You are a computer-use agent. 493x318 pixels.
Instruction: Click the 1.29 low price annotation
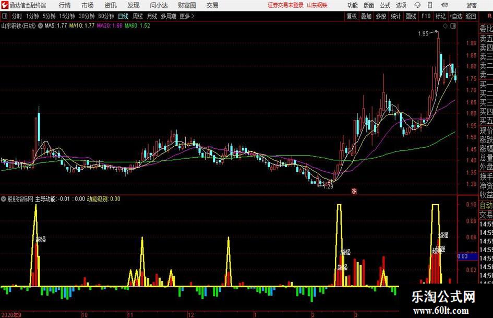328,186
